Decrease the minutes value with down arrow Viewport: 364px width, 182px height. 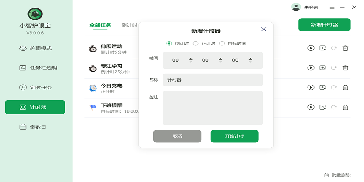[x=221, y=62]
